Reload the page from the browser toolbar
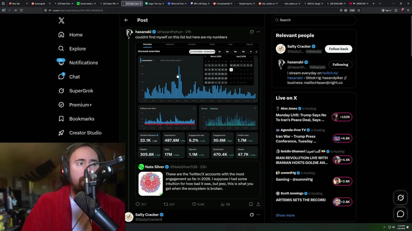 tap(21, 10)
